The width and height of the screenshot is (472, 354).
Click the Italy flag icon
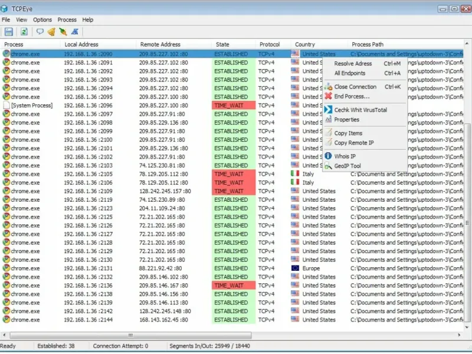(296, 174)
